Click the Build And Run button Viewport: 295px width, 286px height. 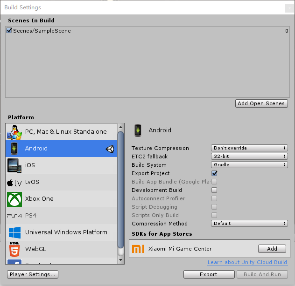262,274
